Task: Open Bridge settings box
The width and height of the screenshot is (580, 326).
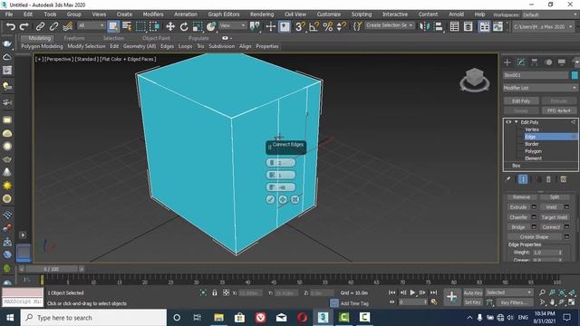Action: coord(534,227)
